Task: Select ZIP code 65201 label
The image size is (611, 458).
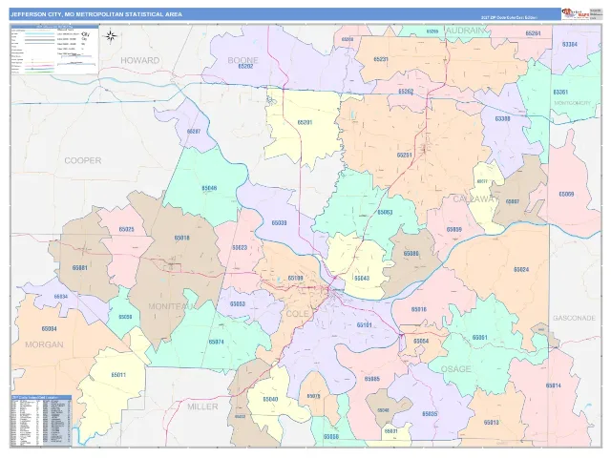Action: [305, 122]
